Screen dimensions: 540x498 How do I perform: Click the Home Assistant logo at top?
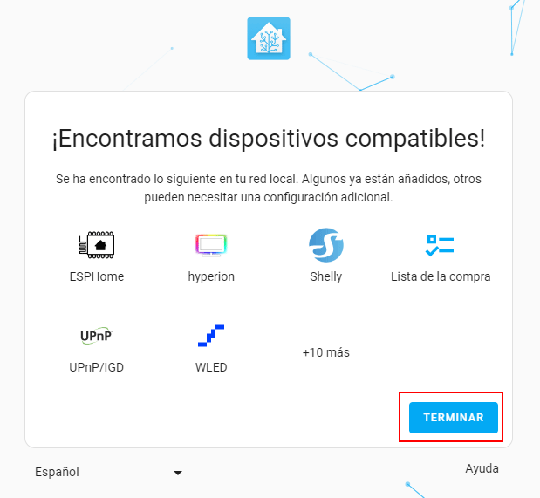269,38
